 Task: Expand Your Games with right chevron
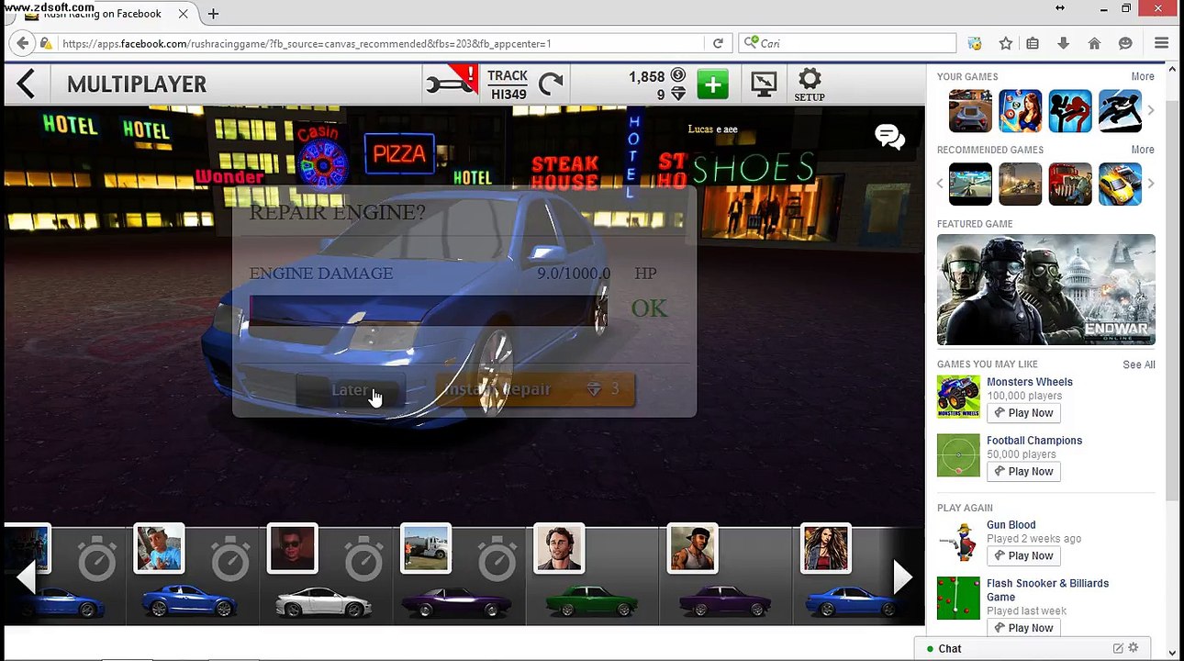tap(1151, 111)
